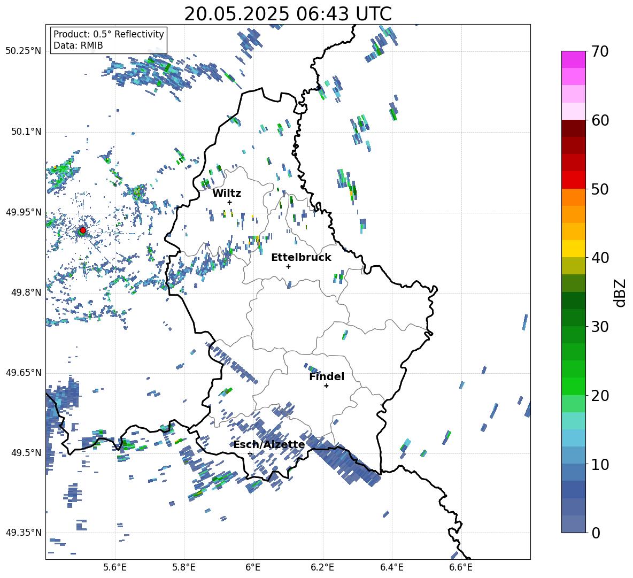The image size is (633, 578).
Task: Click the Esch/Alzette station cross marker
Action: point(250,453)
